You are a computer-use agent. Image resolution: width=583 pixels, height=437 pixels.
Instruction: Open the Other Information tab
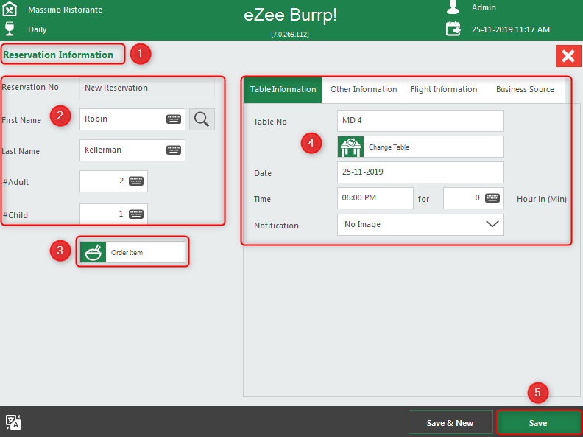click(x=363, y=90)
